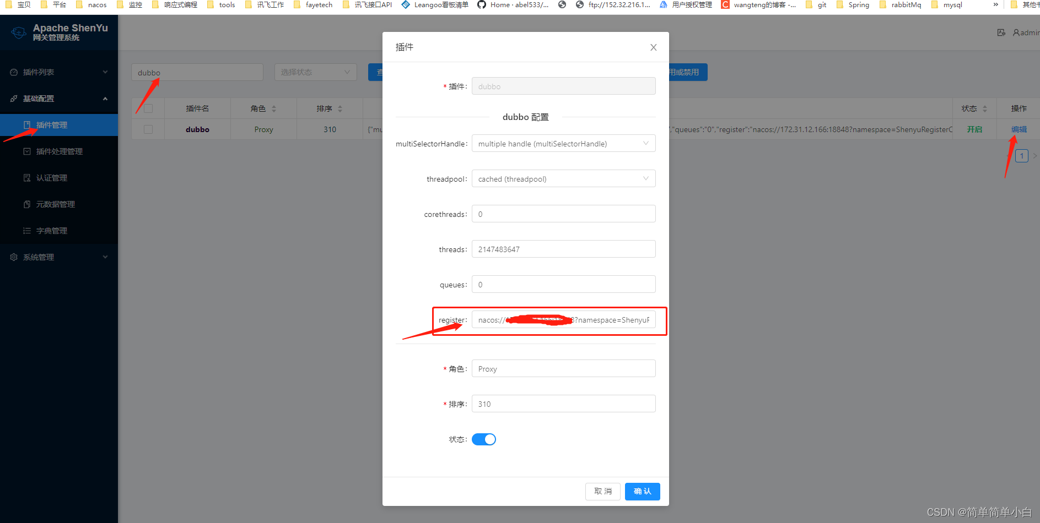Sort by 角色 column arrows
The height and width of the screenshot is (523, 1040).
point(274,108)
